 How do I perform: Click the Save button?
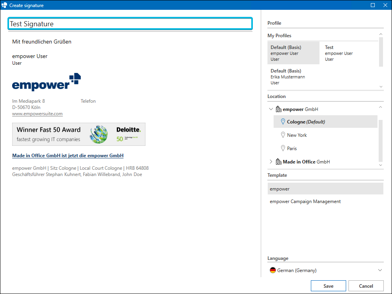tap(328, 286)
